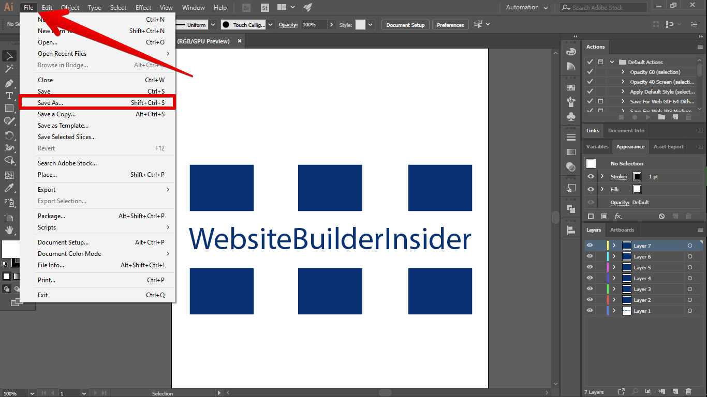This screenshot has height=397, width=707.
Task: Hide Layer 3 with its eye toggle
Action: tap(590, 289)
